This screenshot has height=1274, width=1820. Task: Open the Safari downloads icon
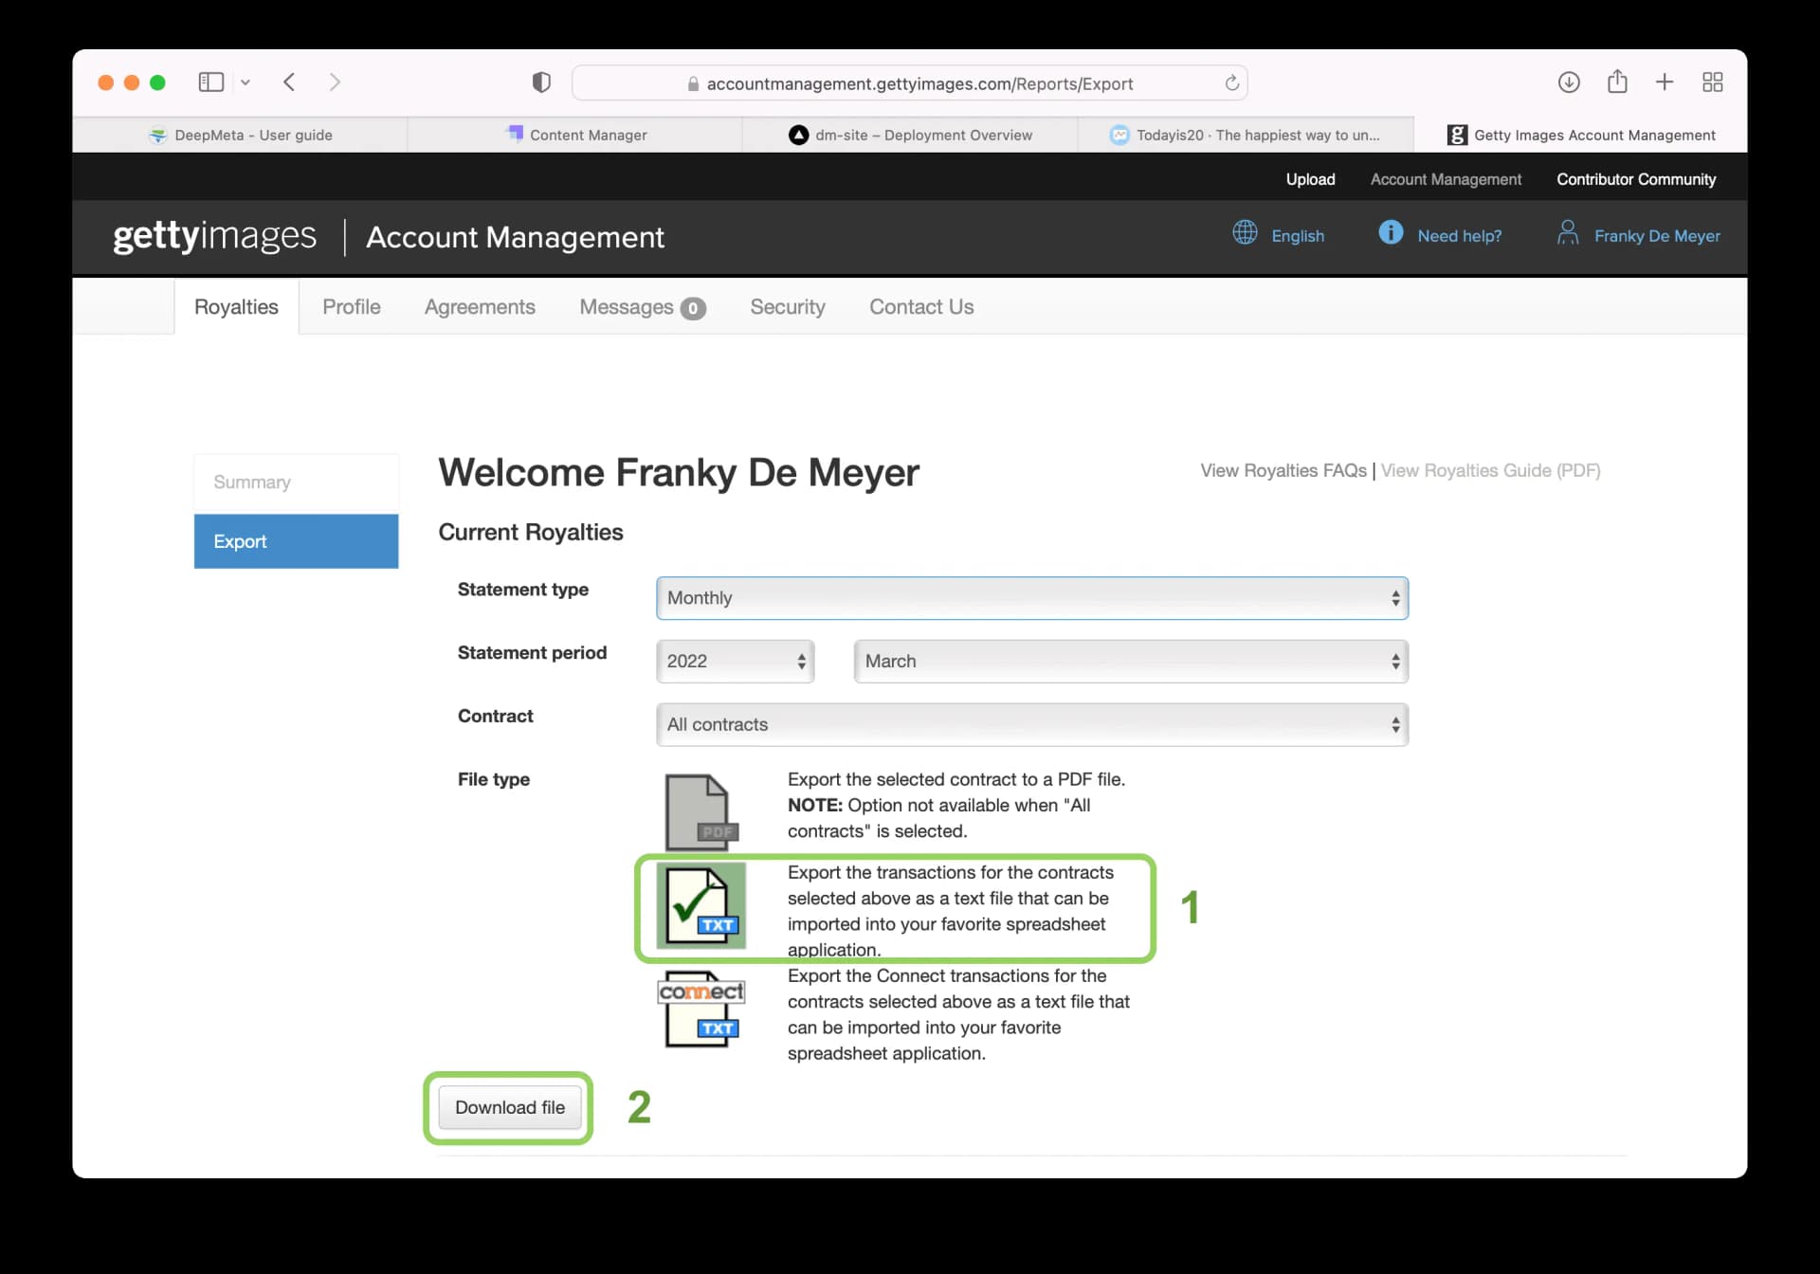click(1569, 82)
